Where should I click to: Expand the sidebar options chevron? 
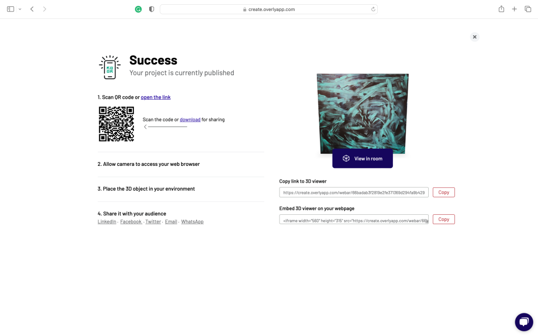click(x=19, y=9)
